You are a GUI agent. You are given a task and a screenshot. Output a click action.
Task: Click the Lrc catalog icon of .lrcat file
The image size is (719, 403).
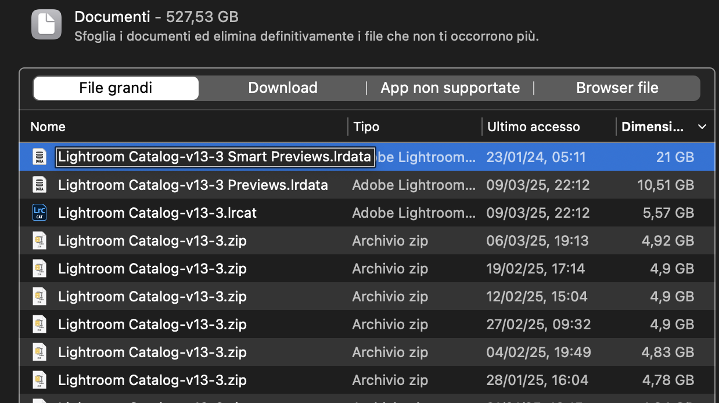39,213
